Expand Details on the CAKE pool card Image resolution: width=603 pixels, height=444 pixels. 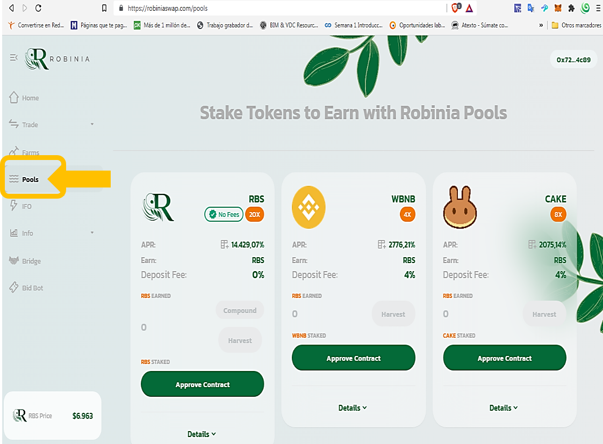[504, 408]
